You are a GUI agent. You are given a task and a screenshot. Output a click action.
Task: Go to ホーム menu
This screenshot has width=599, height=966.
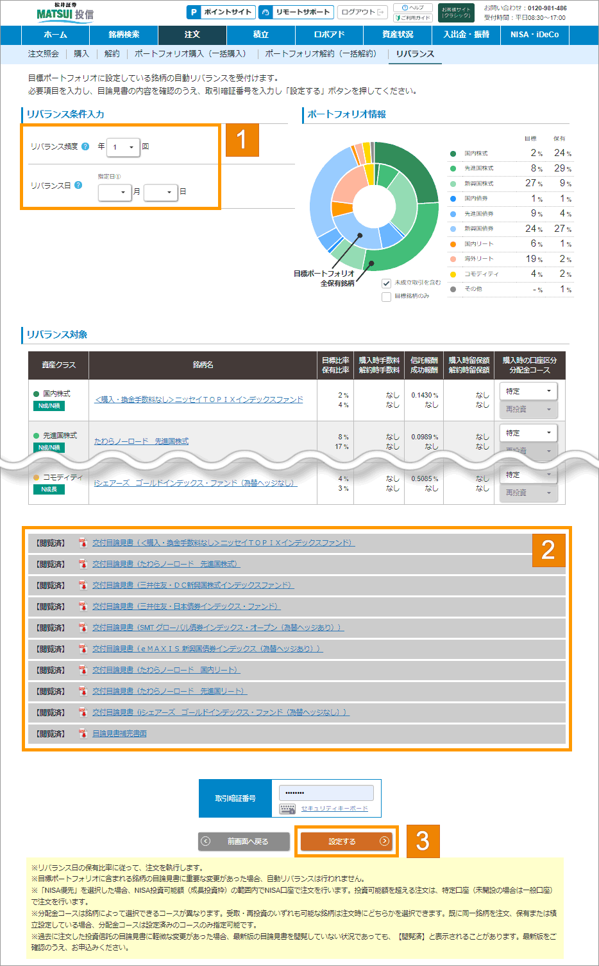55,35
